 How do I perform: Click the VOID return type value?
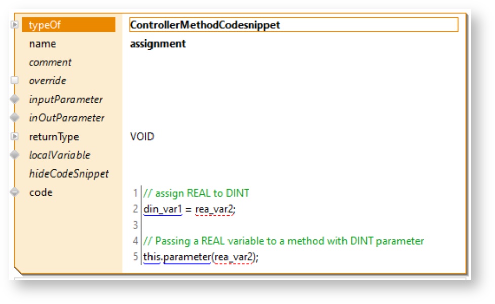142,137
